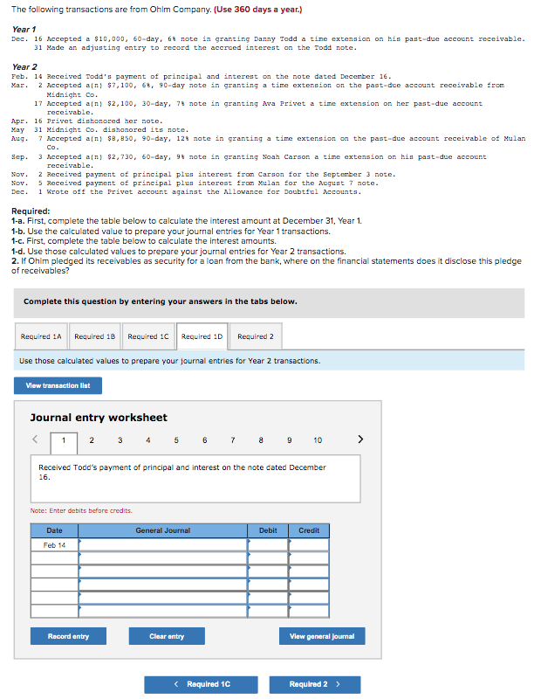
Task: Click View transaction list button
Action: pyautogui.click(x=58, y=385)
